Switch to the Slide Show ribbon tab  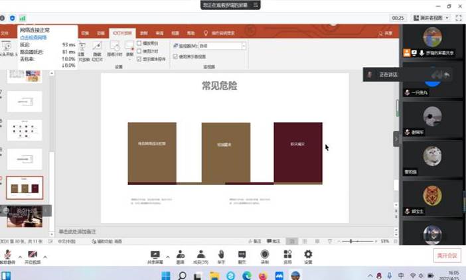pyautogui.click(x=121, y=33)
